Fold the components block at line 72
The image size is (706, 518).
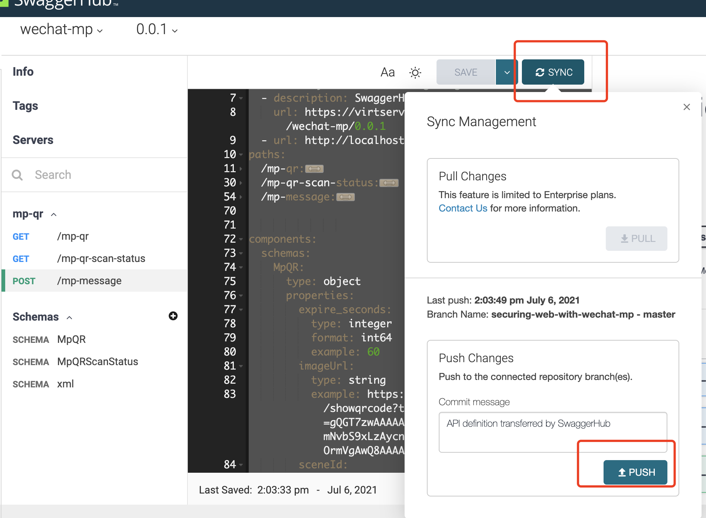[241, 239]
